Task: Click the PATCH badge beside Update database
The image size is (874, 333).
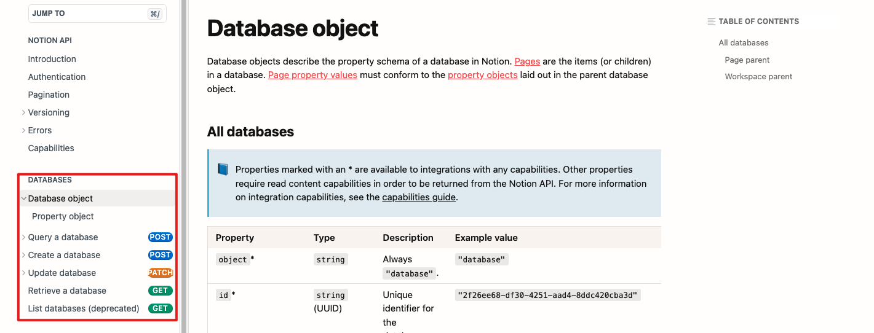Action: [161, 273]
